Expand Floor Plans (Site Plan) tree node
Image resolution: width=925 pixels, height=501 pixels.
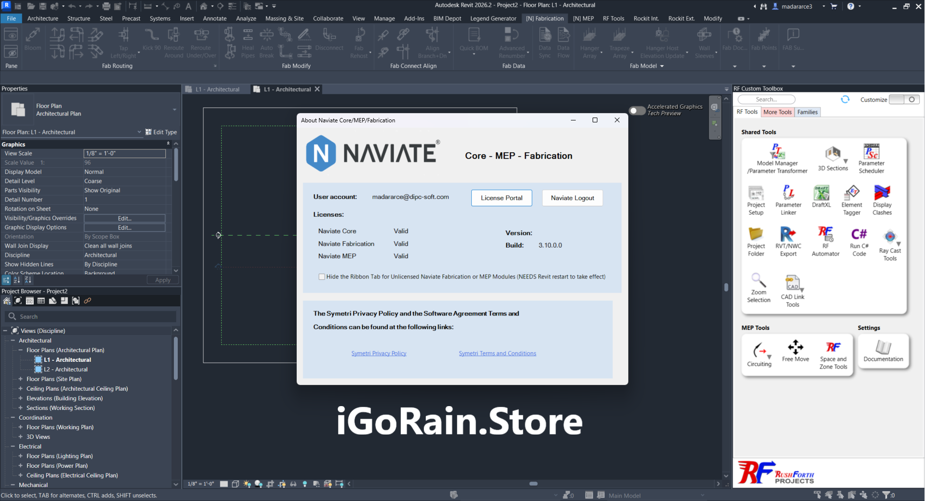21,379
